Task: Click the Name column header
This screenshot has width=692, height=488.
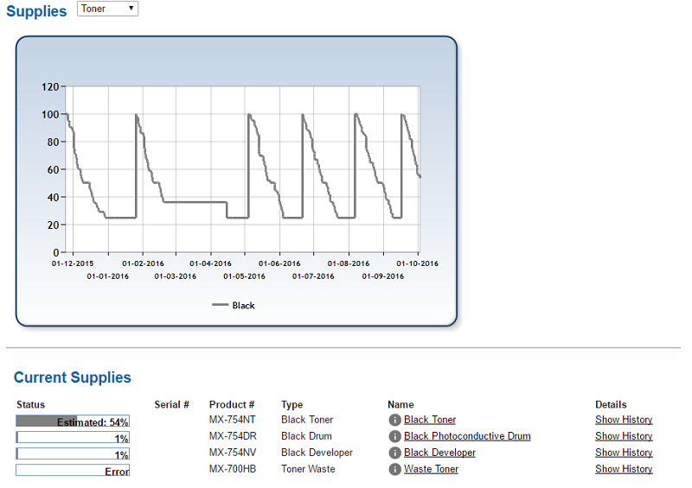Action: (400, 405)
